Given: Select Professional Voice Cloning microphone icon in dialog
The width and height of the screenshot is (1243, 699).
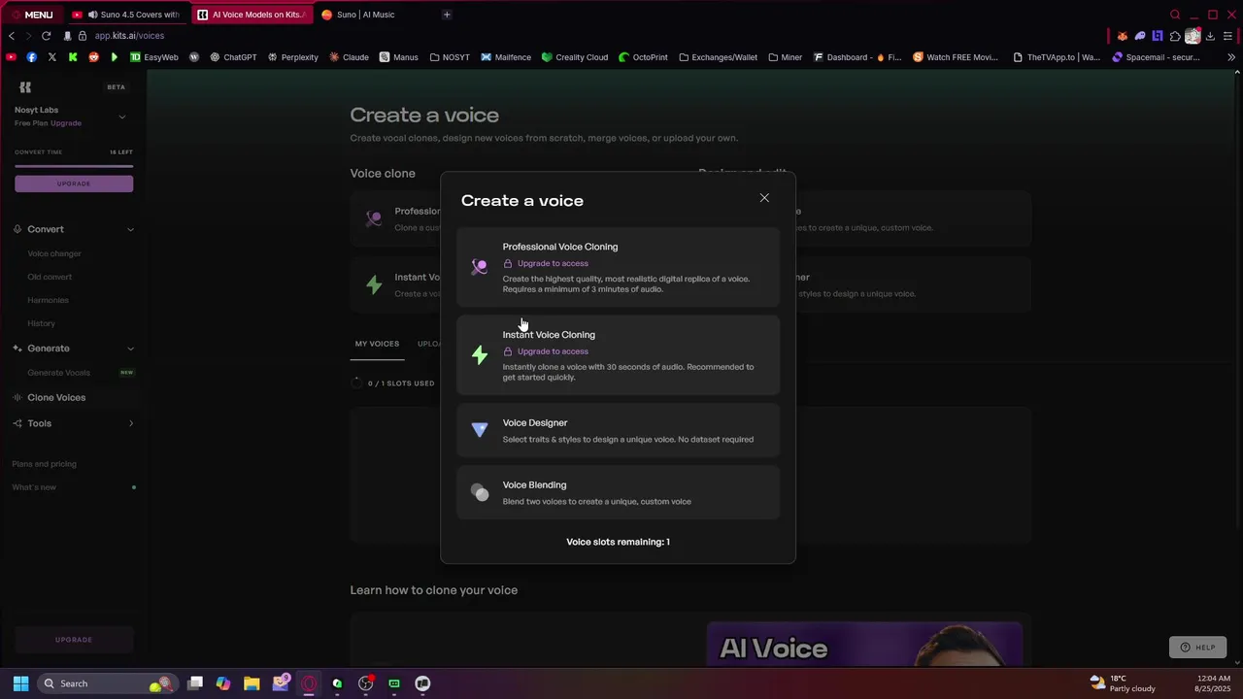Looking at the screenshot, I should click(480, 267).
